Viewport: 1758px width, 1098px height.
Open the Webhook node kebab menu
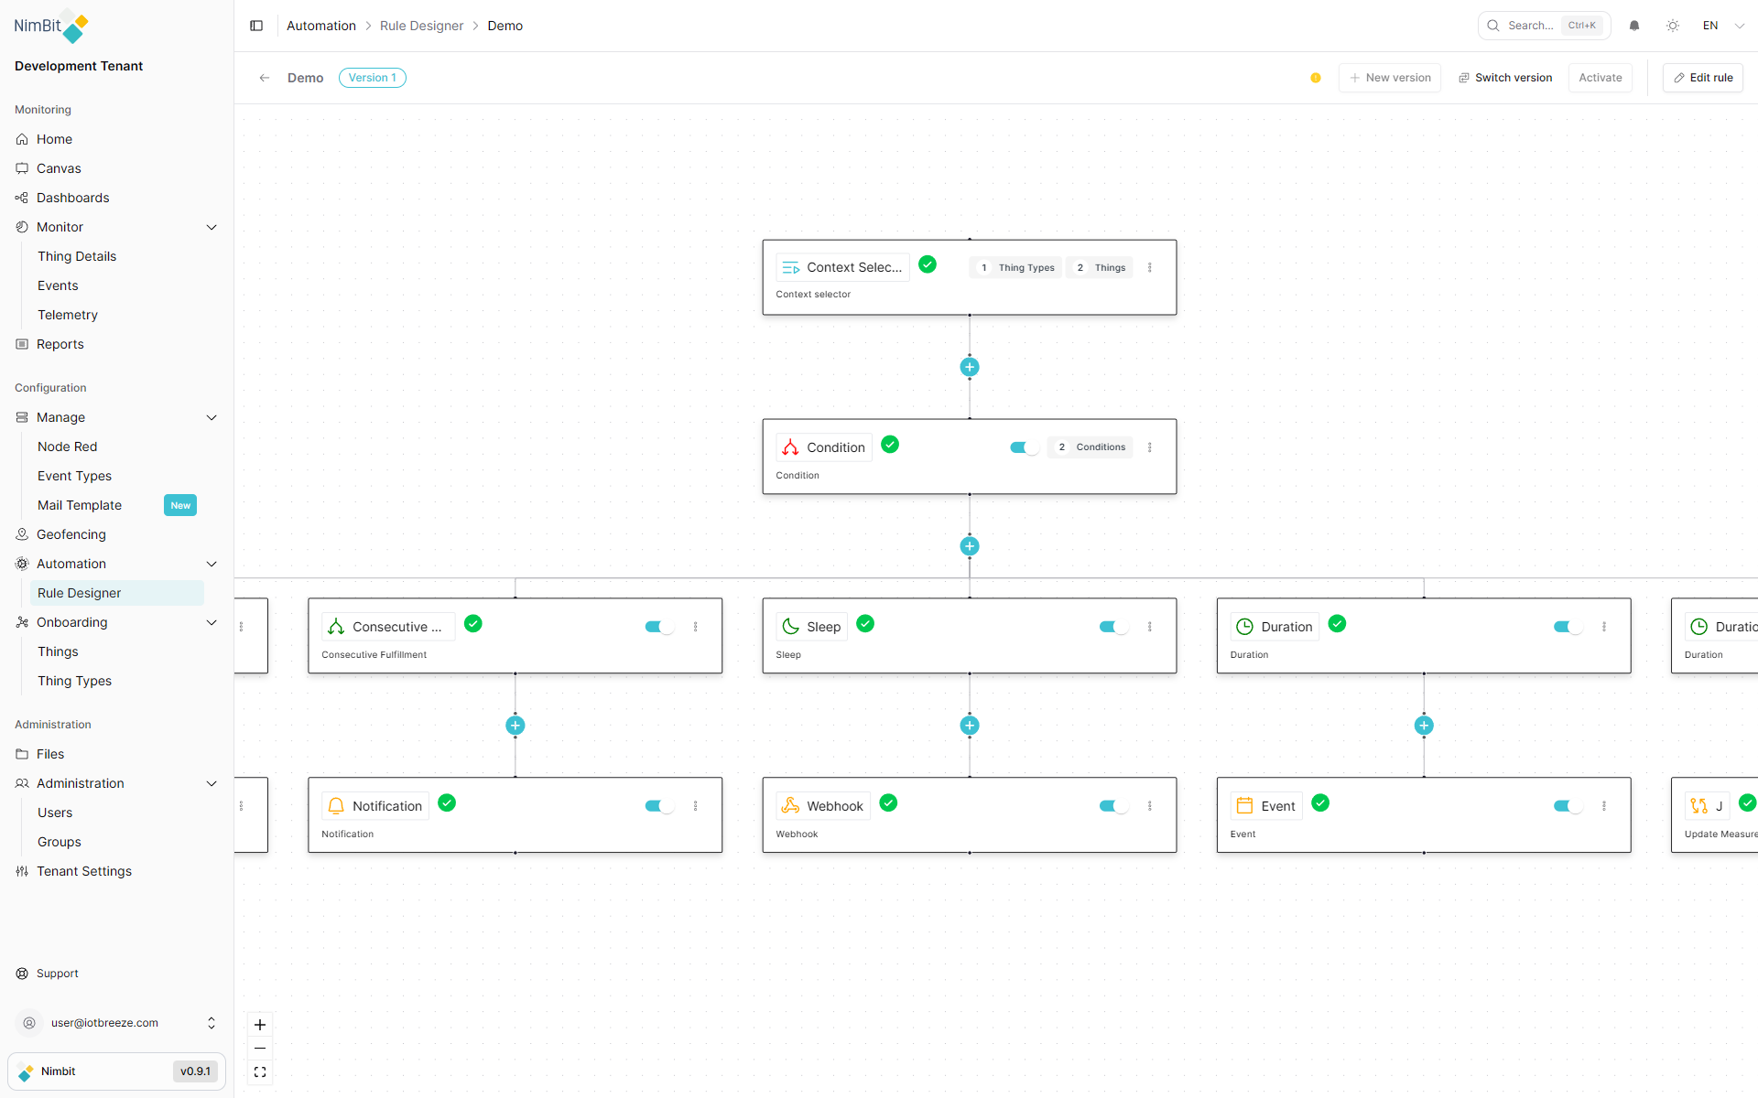click(1150, 806)
